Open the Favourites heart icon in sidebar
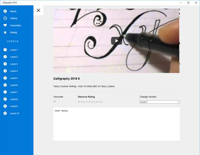Viewport: 200px width, 155px height. tap(5, 25)
